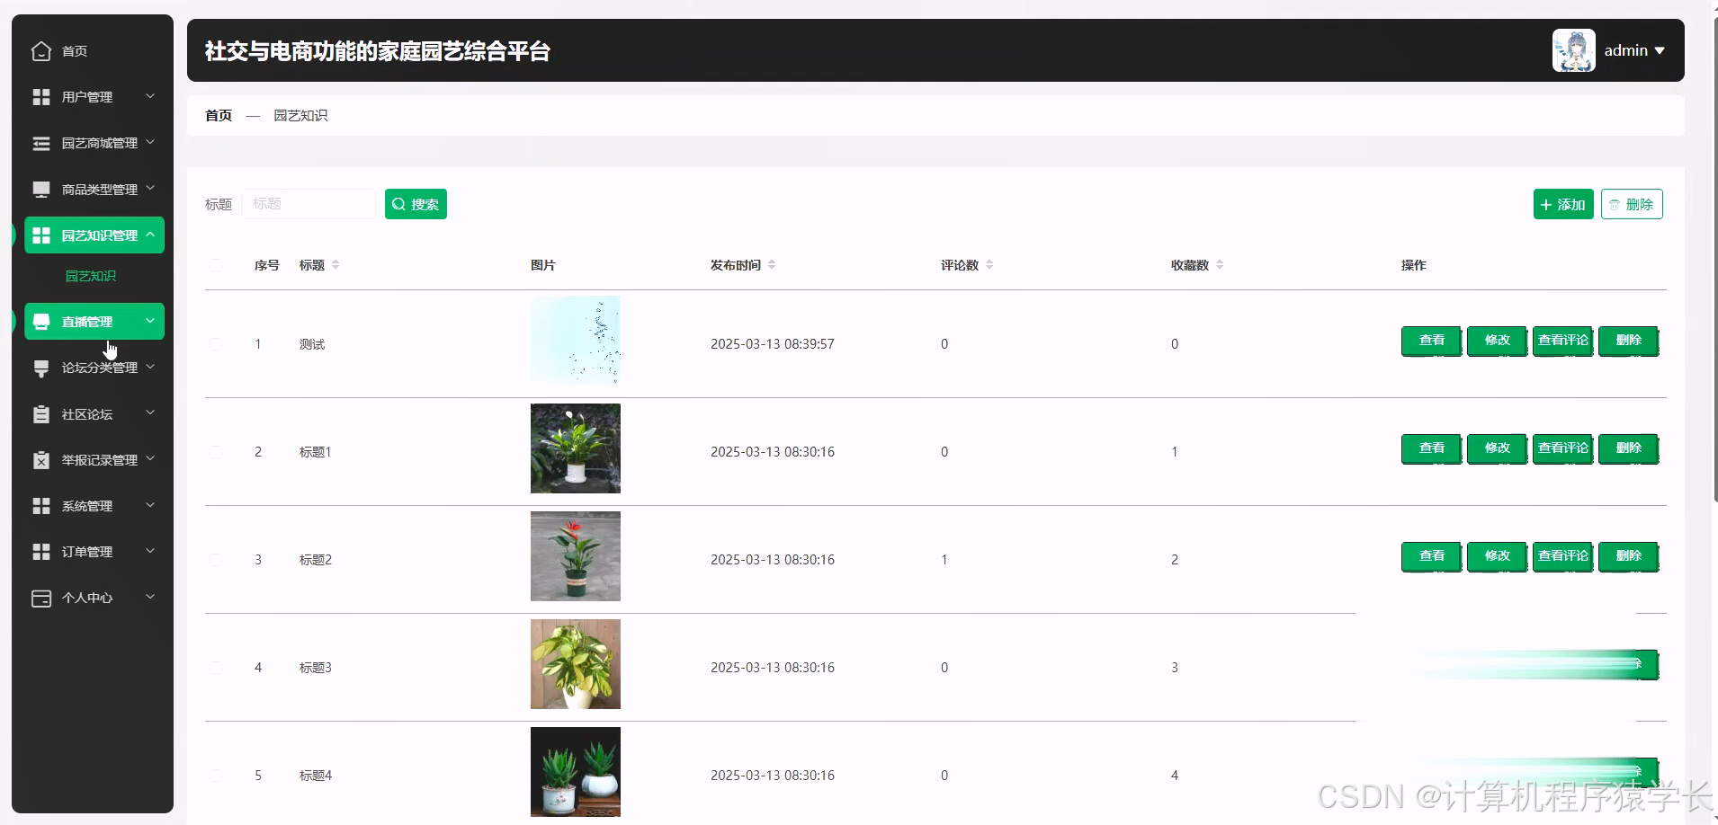Click the 个人中心 card icon
The height and width of the screenshot is (825, 1718).
pyautogui.click(x=40, y=598)
